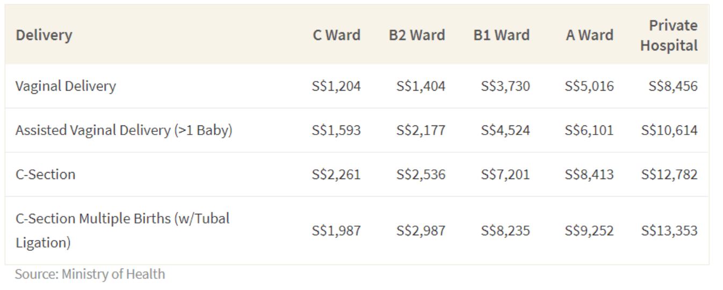Select the C Ward column header

tap(337, 35)
